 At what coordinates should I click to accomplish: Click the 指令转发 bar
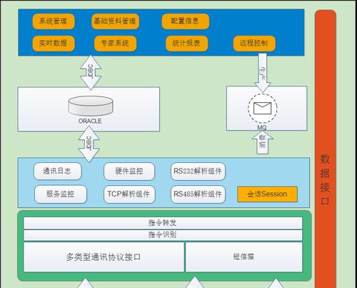pyautogui.click(x=163, y=223)
